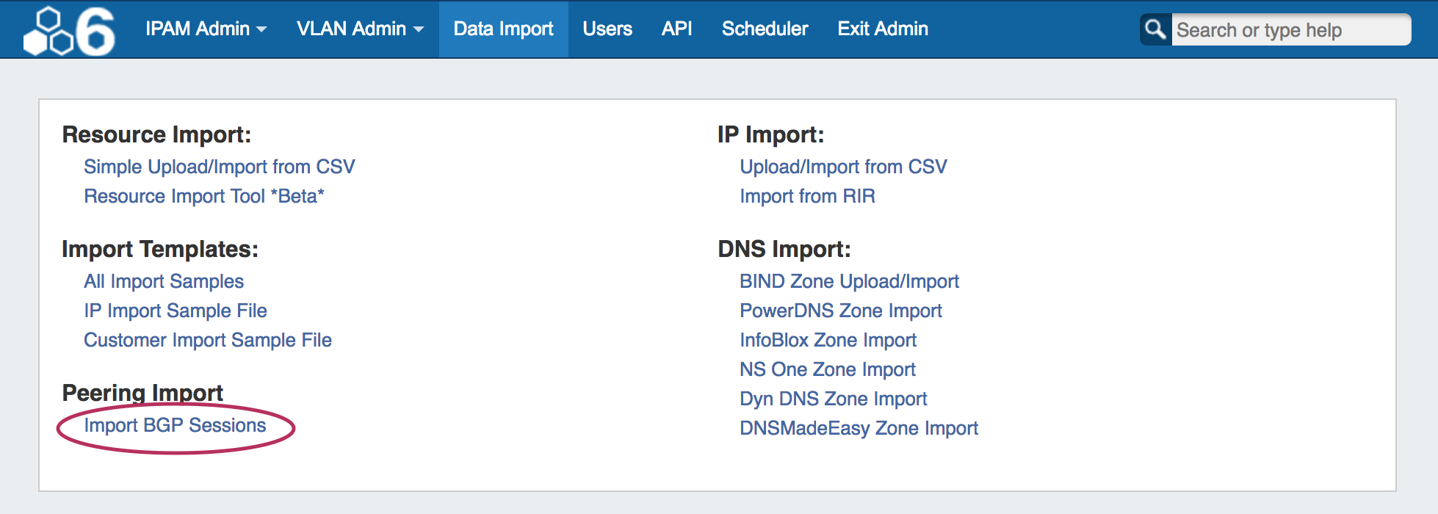Select PowerDNS Zone Import link

click(x=840, y=311)
